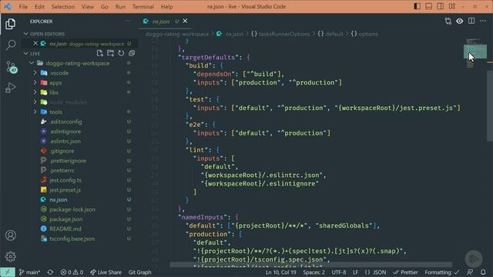Open Source Control view with 47 badge
The width and height of the screenshot is (493, 277).
[11, 67]
